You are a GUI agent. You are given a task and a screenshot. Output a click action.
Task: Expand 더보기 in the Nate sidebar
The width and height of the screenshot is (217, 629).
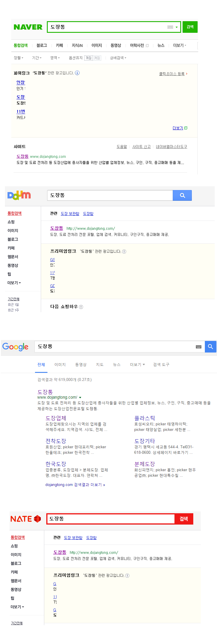point(17,607)
